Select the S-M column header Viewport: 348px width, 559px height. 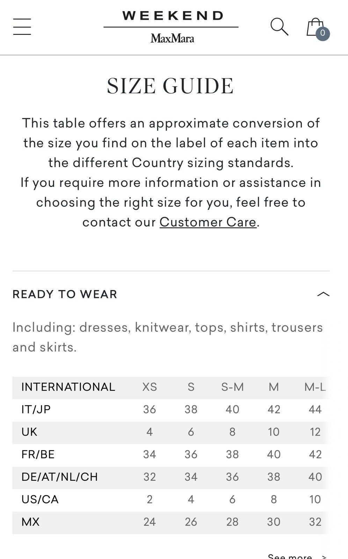tap(232, 387)
